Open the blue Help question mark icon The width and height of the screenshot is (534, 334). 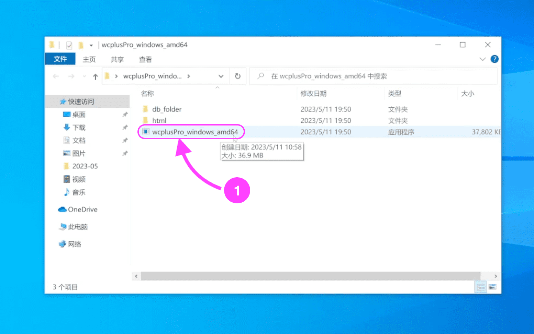click(494, 59)
